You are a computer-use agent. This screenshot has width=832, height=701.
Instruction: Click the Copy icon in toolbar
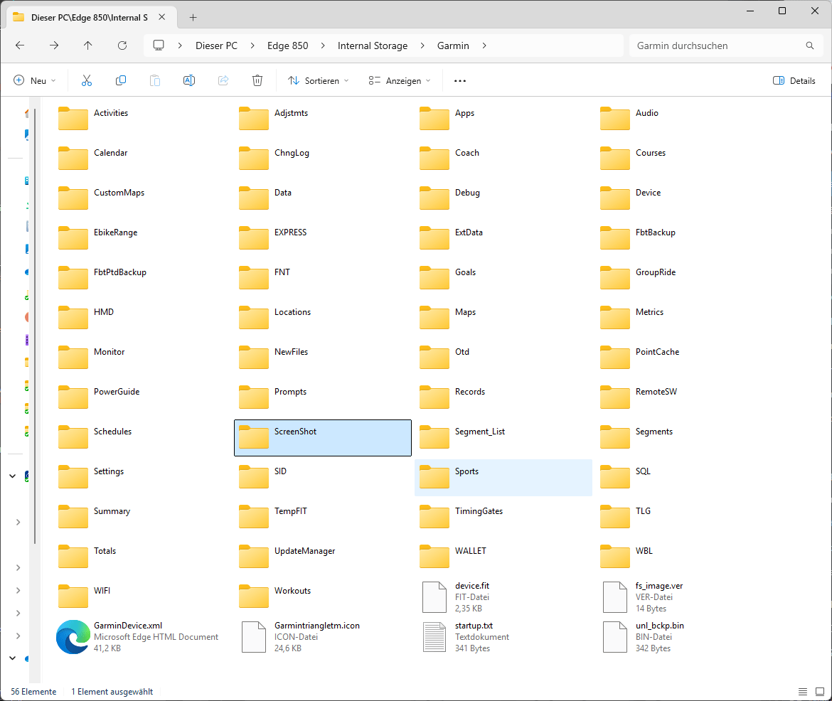[120, 80]
